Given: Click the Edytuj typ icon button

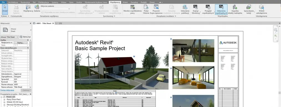Looking at the screenshot, I should click(x=25, y=37).
